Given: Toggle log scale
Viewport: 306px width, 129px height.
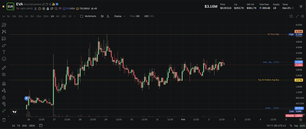Looking at the screenshot, I should [x=296, y=126].
